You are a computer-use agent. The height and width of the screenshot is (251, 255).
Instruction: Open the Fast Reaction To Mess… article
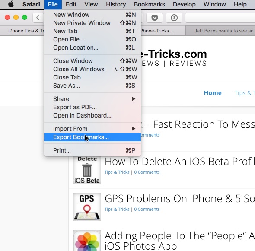click(198, 124)
